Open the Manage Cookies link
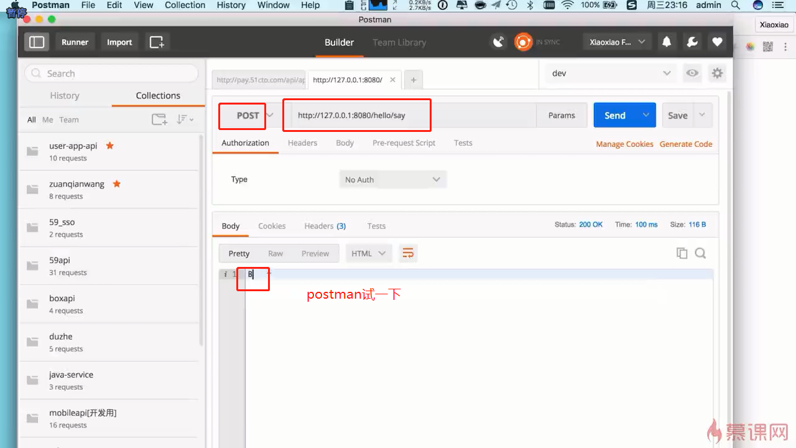 [x=624, y=144]
